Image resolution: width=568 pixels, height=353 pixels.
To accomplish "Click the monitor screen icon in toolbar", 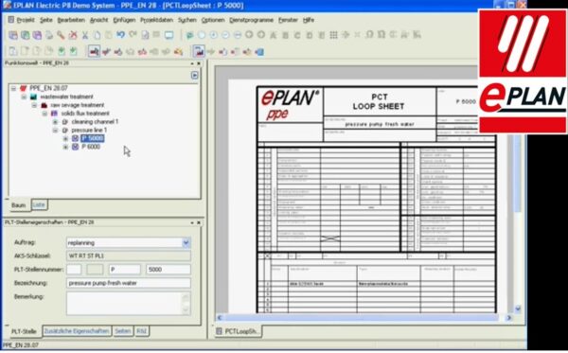I will (x=169, y=35).
